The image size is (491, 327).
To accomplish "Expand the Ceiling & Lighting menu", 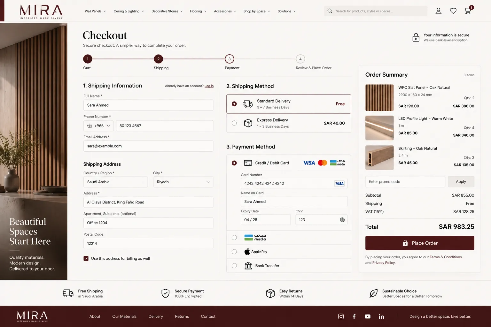I will pos(129,11).
